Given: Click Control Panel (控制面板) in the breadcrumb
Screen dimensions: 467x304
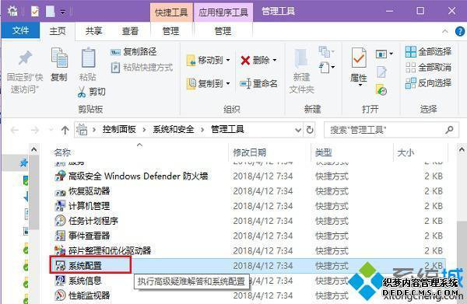Looking at the screenshot, I should tap(119, 129).
